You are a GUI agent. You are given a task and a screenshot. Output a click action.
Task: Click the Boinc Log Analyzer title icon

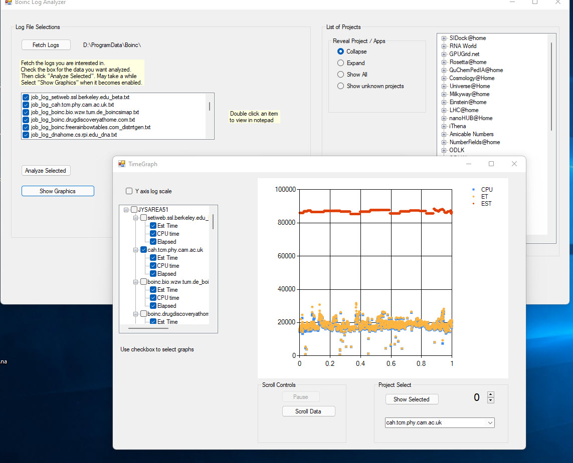[x=8, y=3]
